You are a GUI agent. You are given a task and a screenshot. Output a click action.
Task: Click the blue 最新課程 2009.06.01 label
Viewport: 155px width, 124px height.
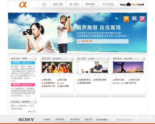pyautogui.click(x=23, y=63)
